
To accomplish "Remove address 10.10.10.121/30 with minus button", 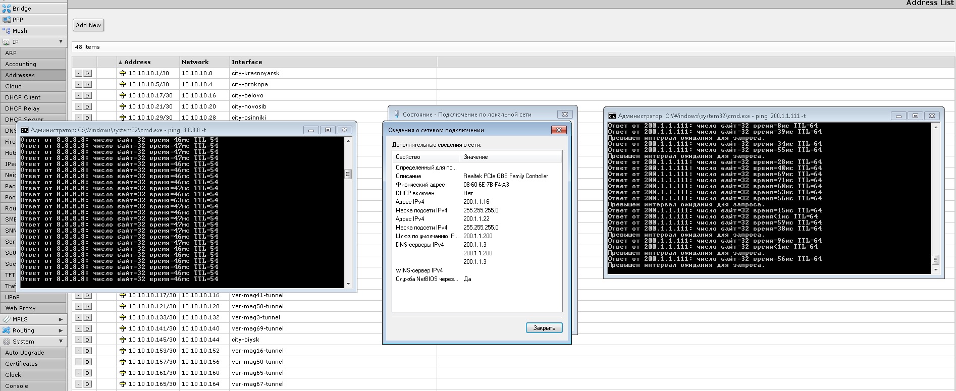I will [x=79, y=306].
